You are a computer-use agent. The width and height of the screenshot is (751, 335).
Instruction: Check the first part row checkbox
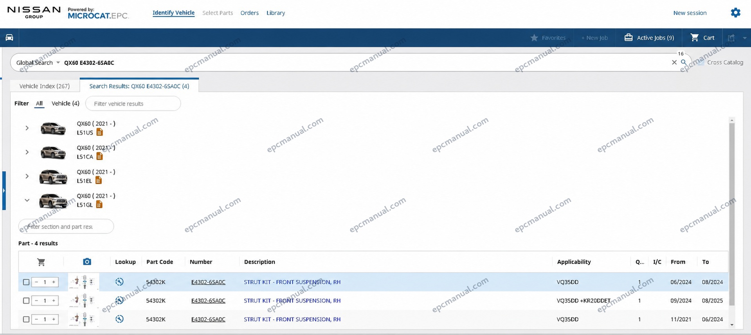click(x=26, y=282)
